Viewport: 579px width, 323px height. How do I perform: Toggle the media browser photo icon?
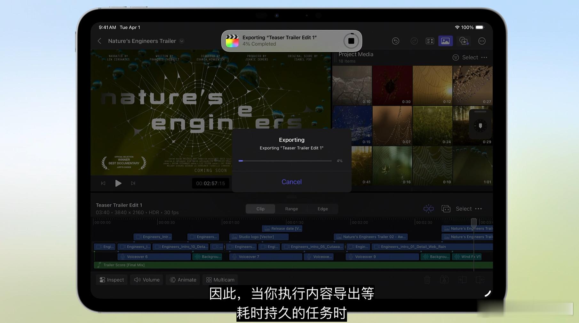pyautogui.click(x=445, y=41)
